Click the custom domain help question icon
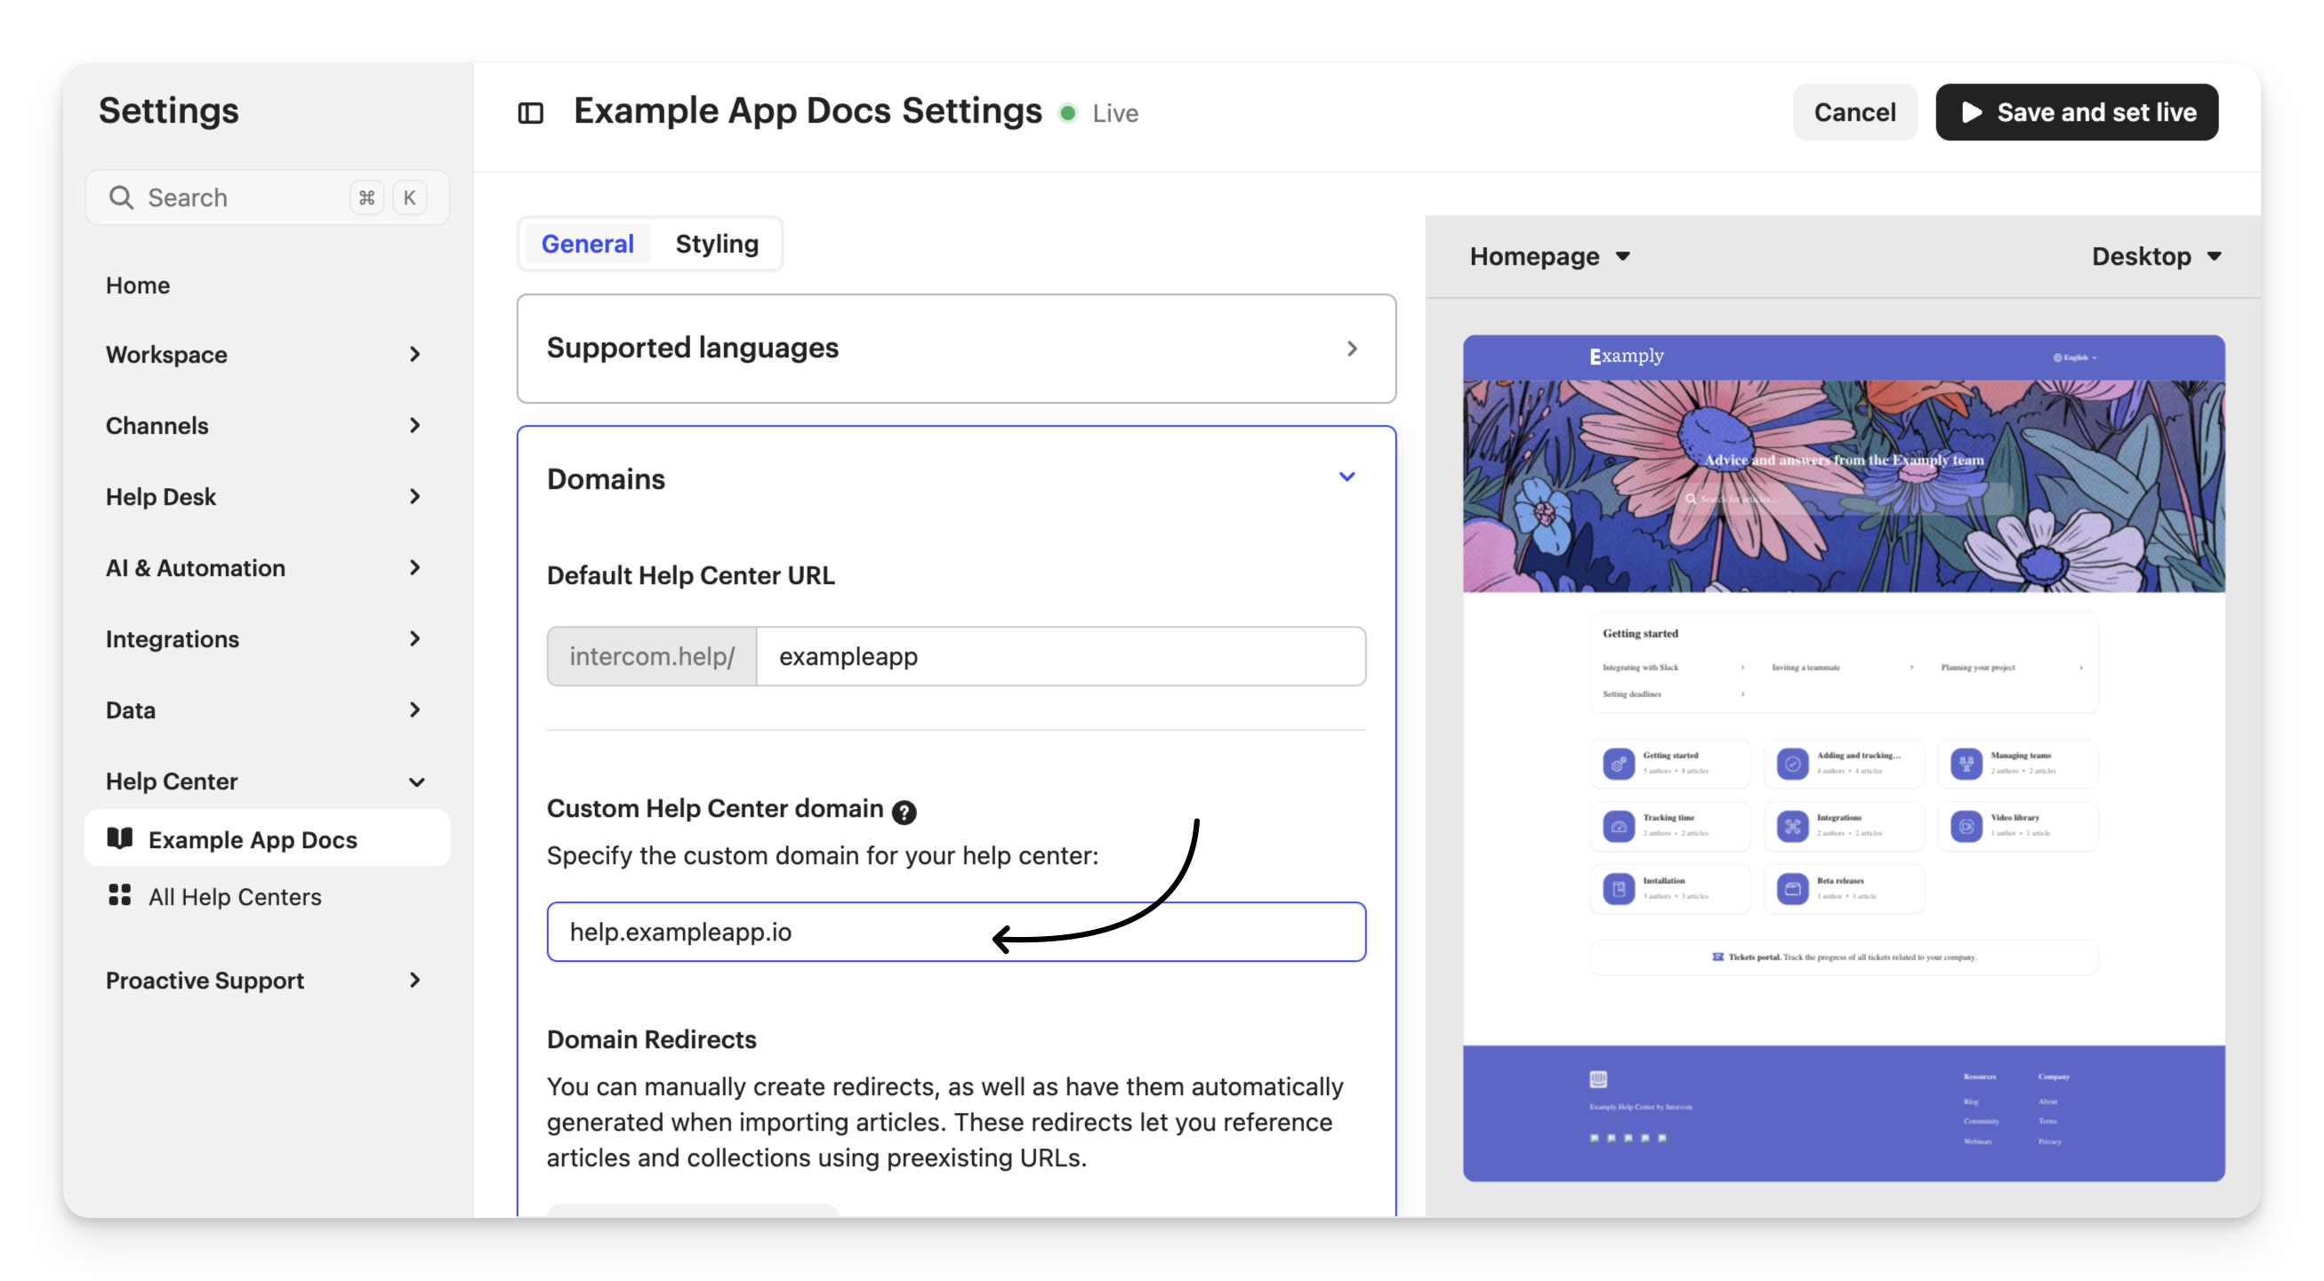 tap(904, 813)
